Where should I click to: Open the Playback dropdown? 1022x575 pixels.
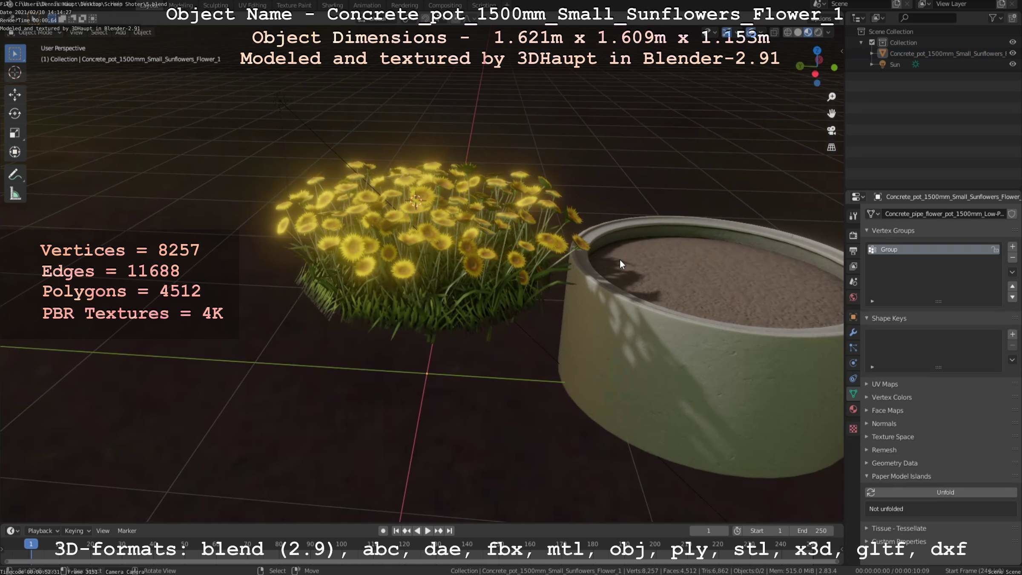(x=43, y=531)
